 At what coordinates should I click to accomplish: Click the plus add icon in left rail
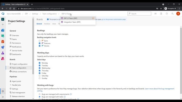click(3, 25)
